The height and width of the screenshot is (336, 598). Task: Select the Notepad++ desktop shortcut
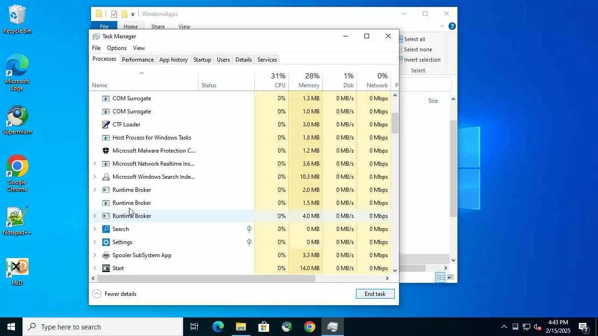(17, 221)
